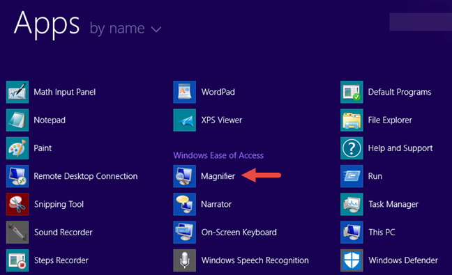Click the search box at top right

[x=421, y=22]
